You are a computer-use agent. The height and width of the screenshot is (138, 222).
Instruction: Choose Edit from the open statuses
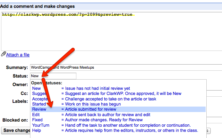pos(35,114)
